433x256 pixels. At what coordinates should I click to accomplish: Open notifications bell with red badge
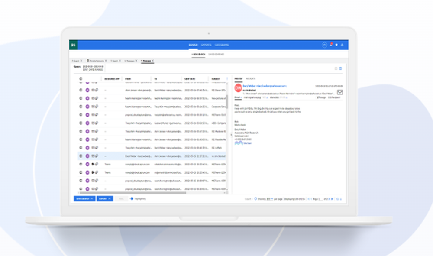pos(331,45)
